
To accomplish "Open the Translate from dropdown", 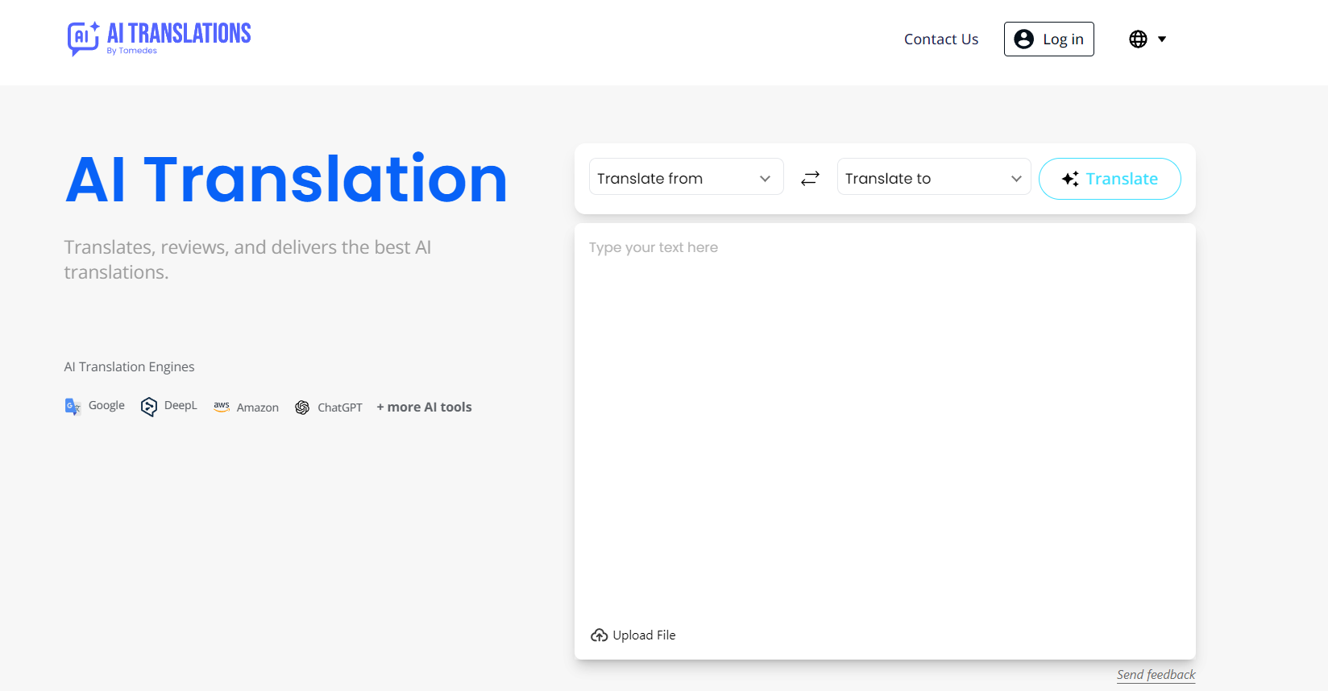I will pos(686,177).
